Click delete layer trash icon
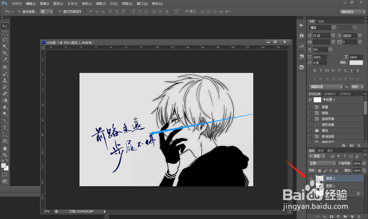 [359, 217]
